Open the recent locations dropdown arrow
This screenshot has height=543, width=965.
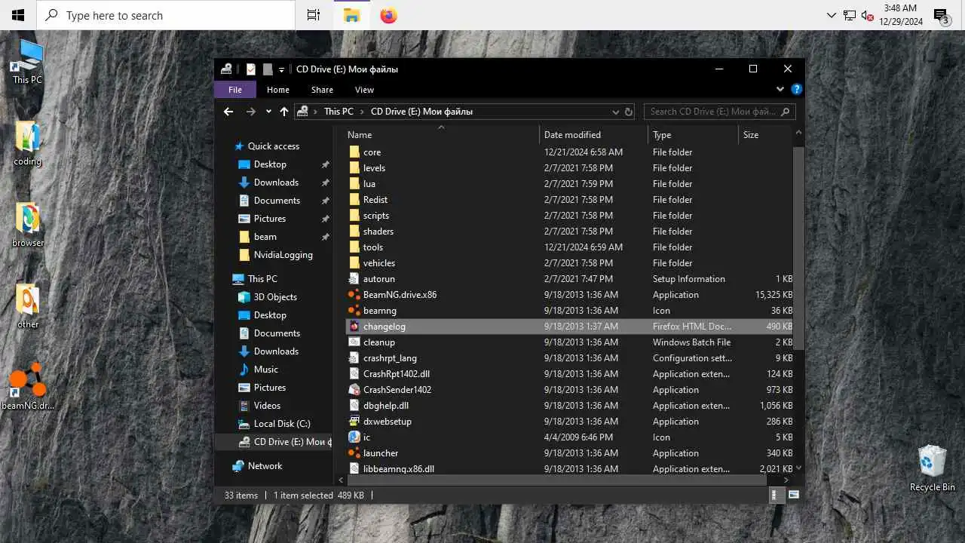click(x=268, y=112)
